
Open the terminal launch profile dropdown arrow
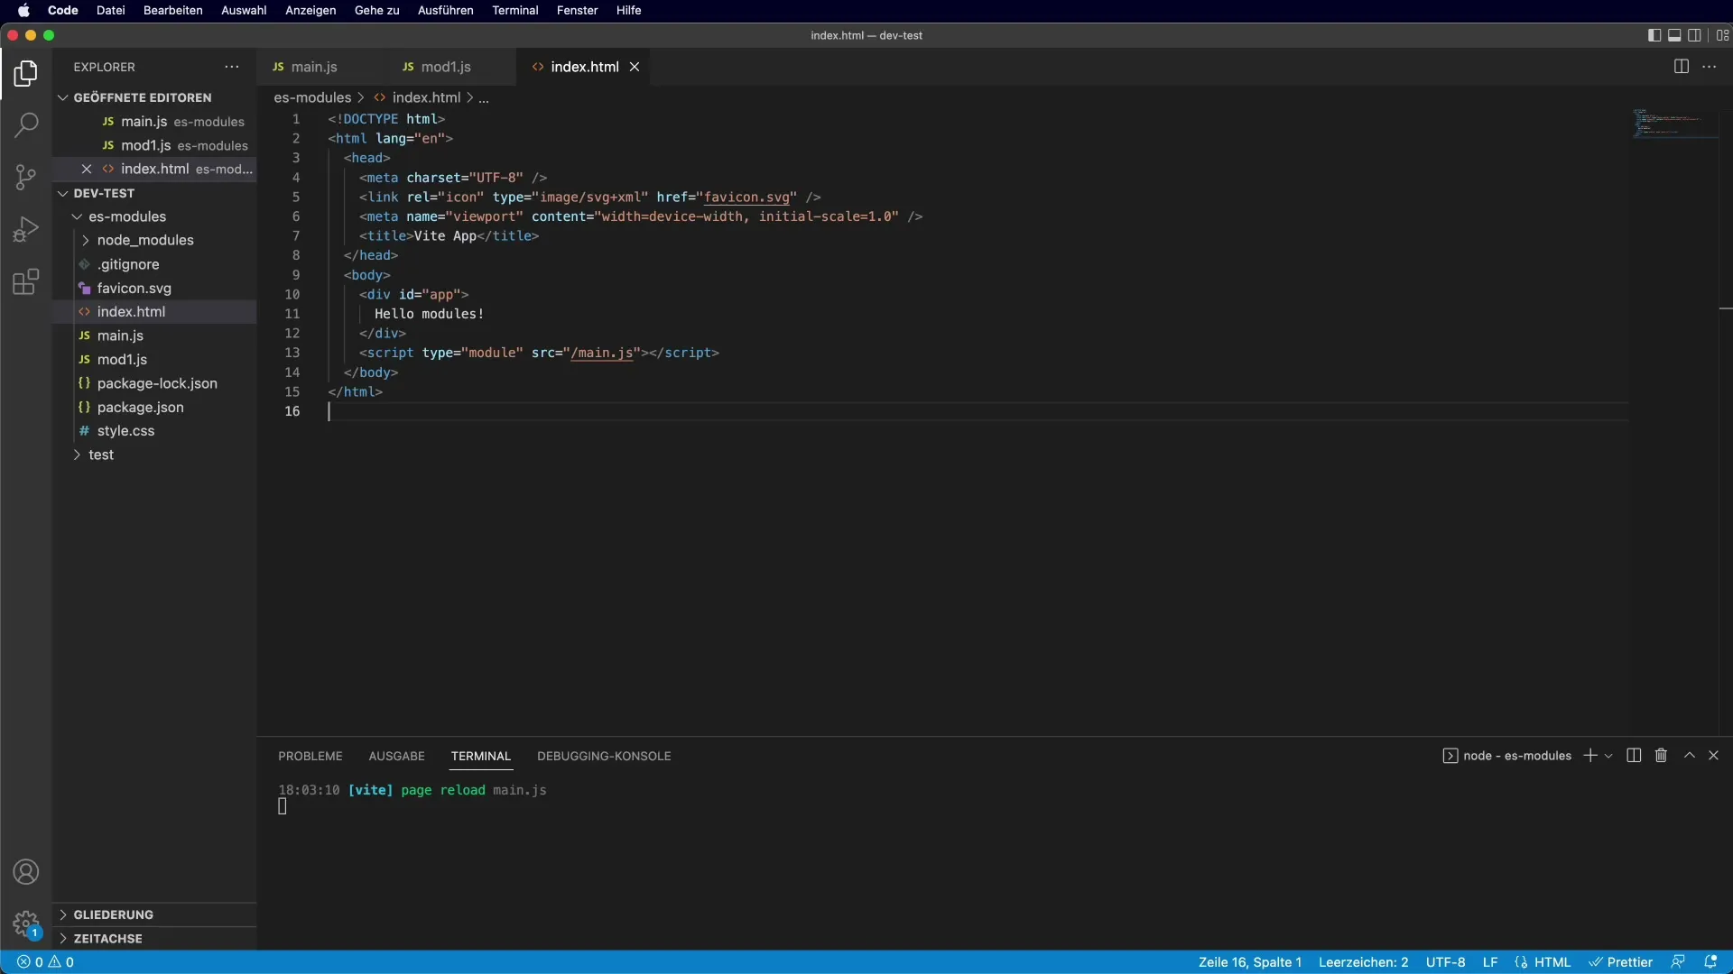(1608, 756)
